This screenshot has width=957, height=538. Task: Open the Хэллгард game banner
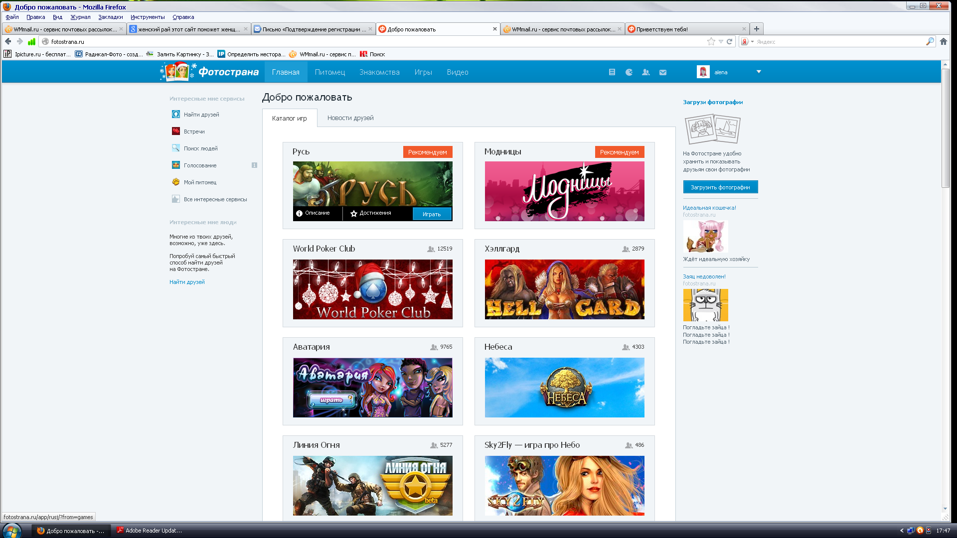point(565,289)
